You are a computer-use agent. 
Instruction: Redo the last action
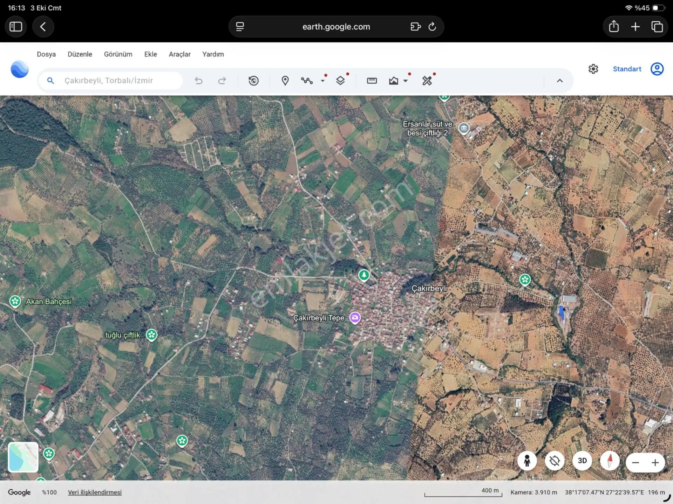pyautogui.click(x=222, y=81)
